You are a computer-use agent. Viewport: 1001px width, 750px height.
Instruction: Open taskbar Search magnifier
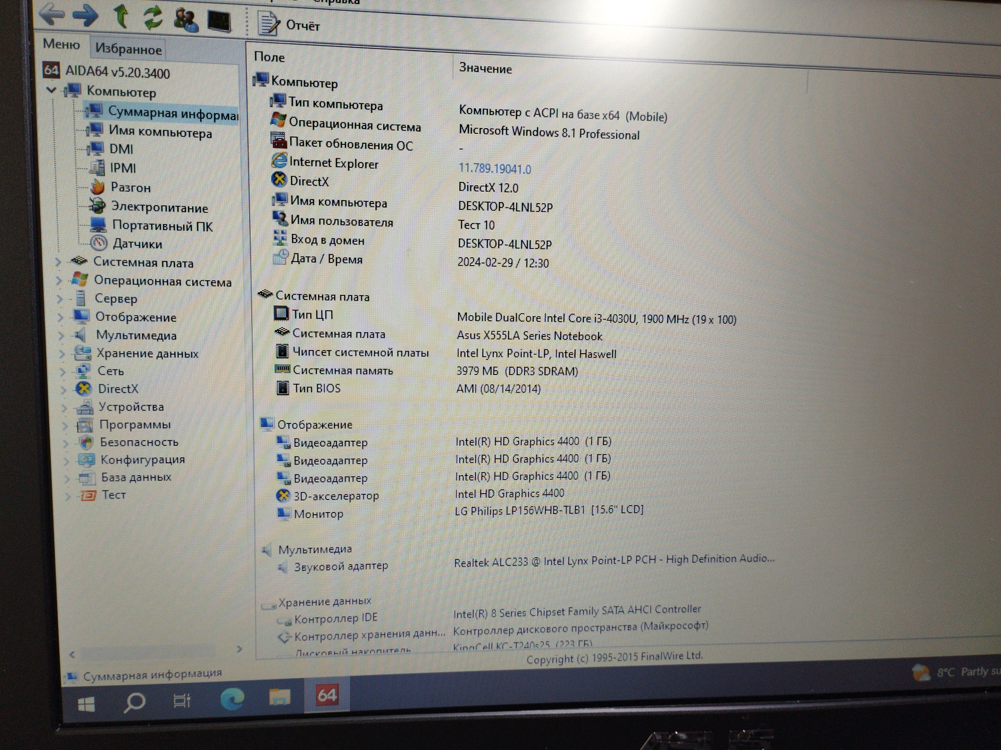pyautogui.click(x=135, y=703)
